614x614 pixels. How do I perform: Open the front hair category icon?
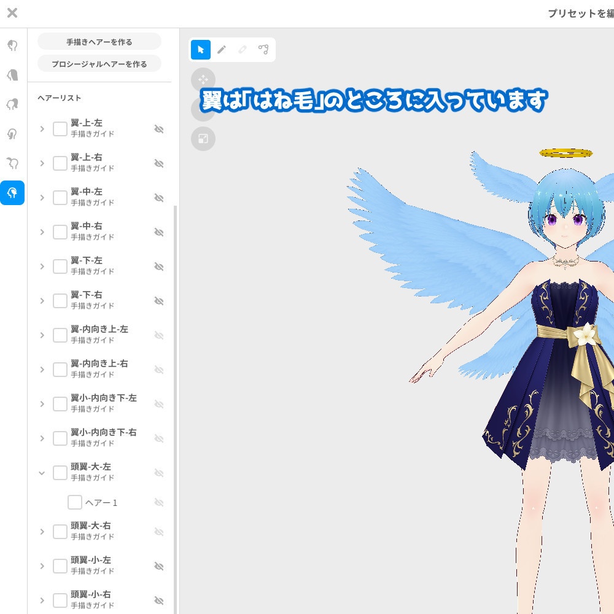point(12,45)
